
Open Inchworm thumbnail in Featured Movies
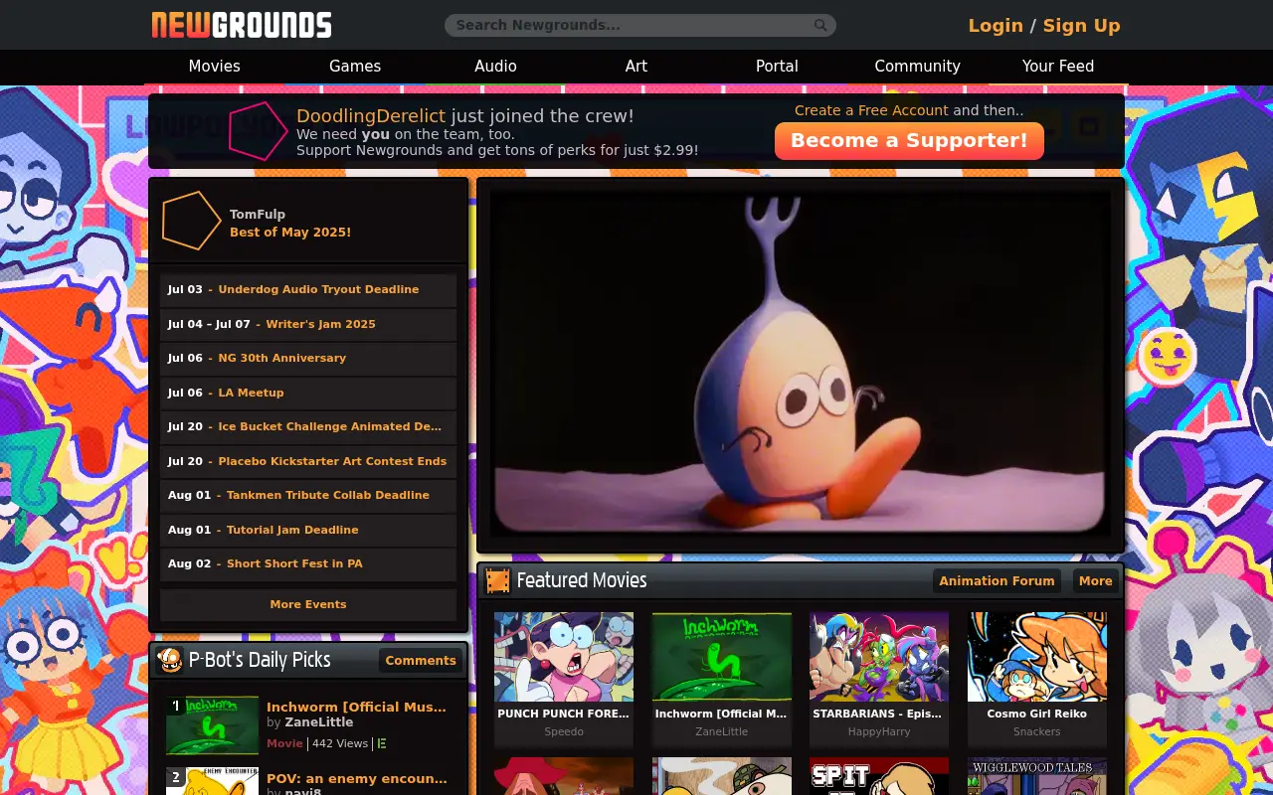pos(722,657)
